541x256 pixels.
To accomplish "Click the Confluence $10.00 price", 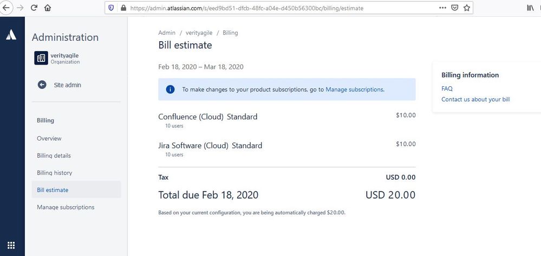I will click(406, 116).
